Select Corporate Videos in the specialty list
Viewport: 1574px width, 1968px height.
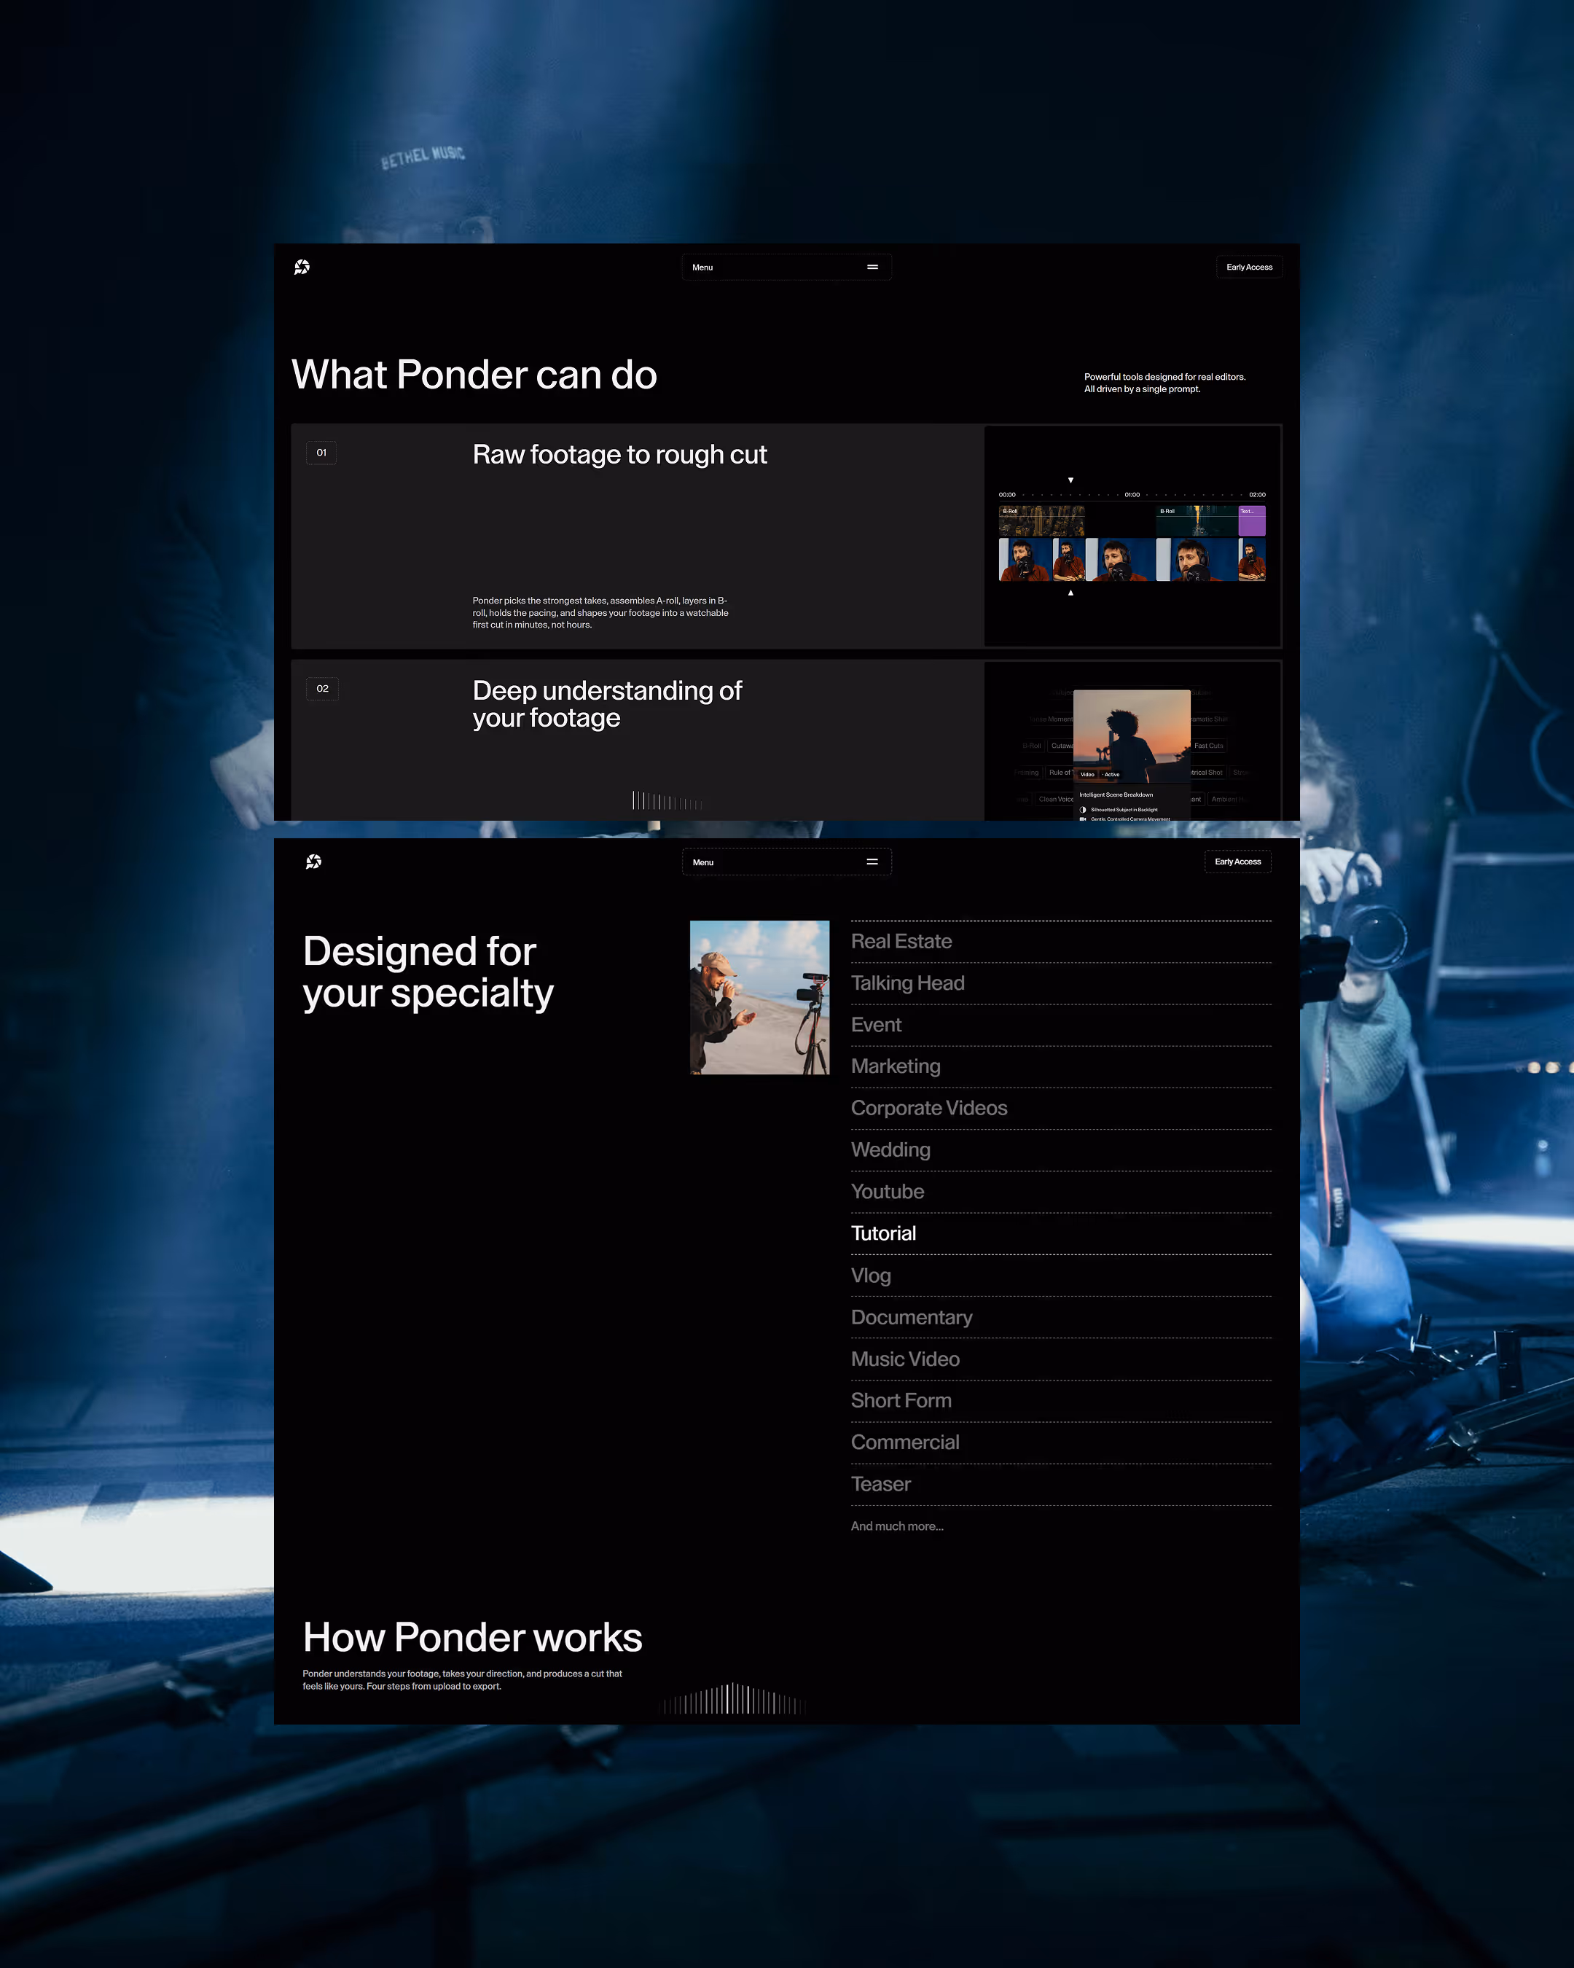point(929,1108)
